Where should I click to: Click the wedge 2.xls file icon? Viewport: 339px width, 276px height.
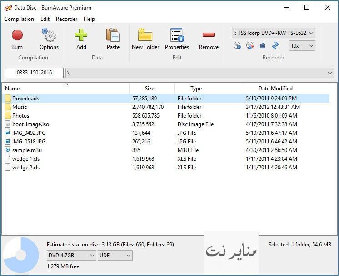[8, 168]
